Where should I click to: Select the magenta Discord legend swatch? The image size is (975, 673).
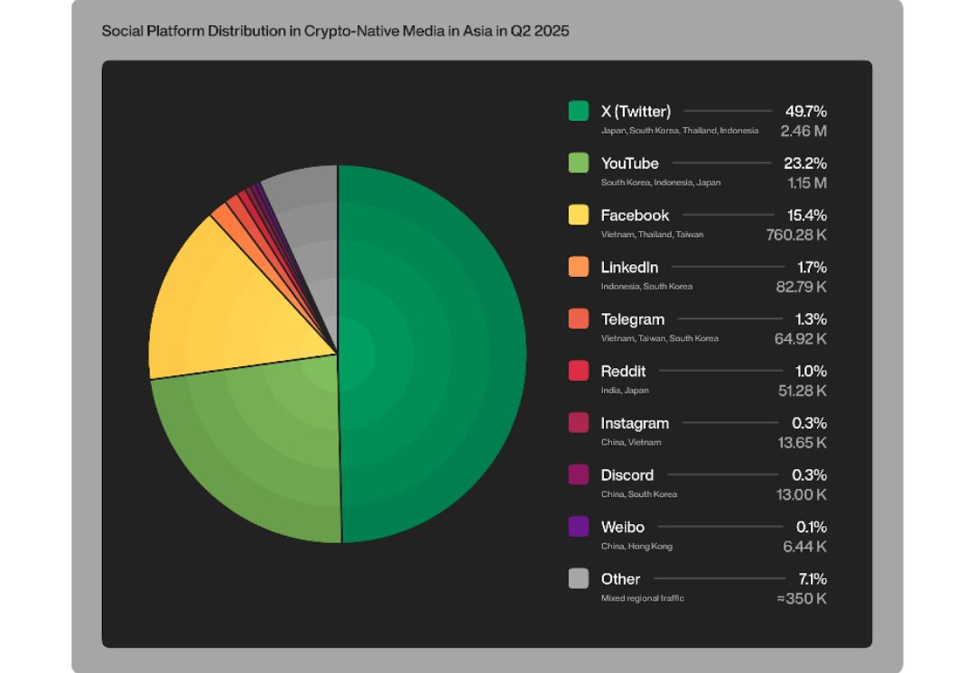pos(579,475)
